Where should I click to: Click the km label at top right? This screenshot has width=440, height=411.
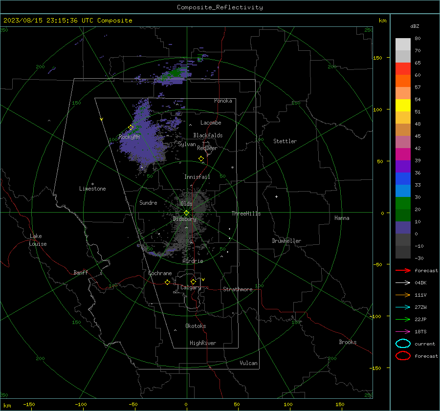(382, 21)
